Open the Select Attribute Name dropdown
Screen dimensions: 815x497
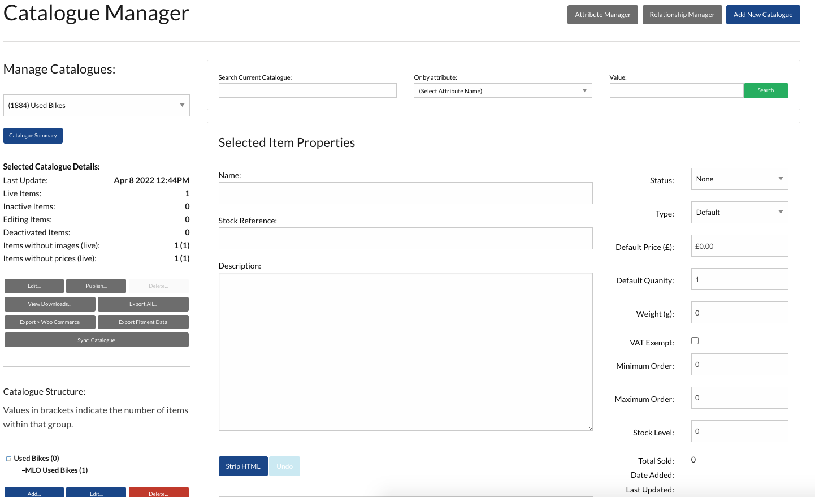(x=502, y=90)
